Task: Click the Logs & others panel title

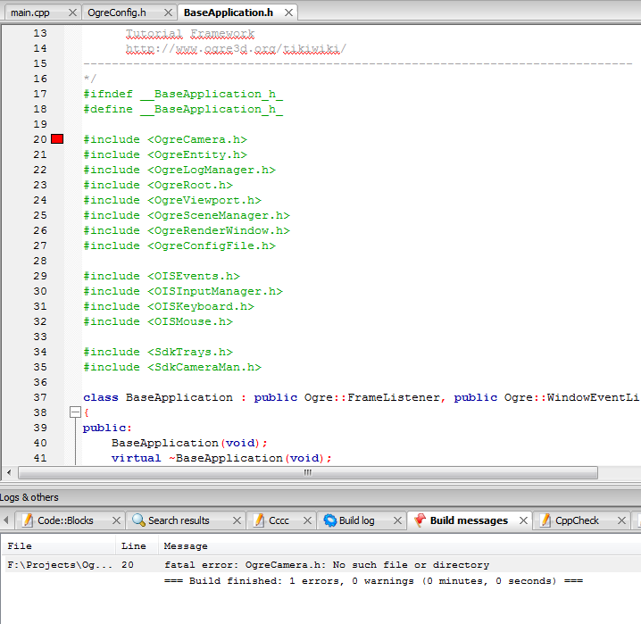Action: 29,497
